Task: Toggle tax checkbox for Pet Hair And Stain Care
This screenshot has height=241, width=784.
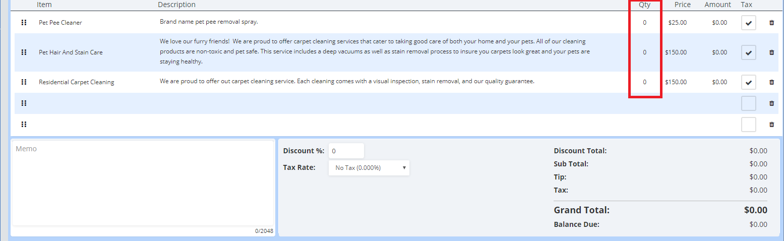Action: pyautogui.click(x=748, y=52)
